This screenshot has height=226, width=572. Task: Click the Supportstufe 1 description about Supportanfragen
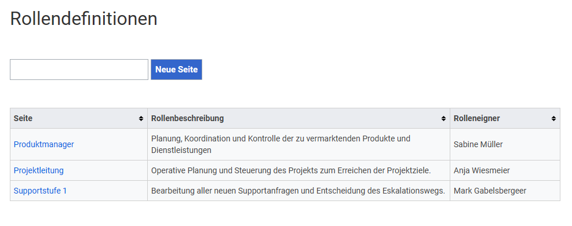[298, 191]
